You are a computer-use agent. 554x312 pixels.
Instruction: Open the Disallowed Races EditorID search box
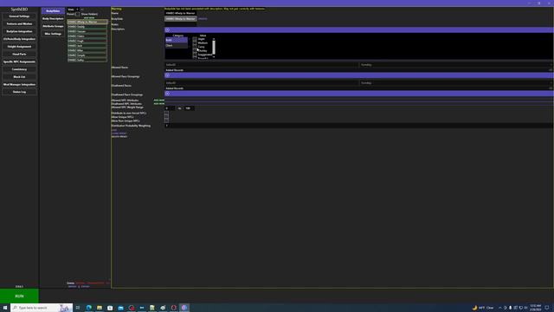click(261, 83)
